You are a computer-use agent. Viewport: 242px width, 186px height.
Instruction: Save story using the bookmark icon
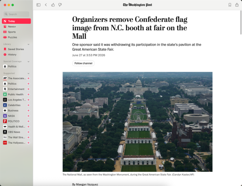[230, 5]
